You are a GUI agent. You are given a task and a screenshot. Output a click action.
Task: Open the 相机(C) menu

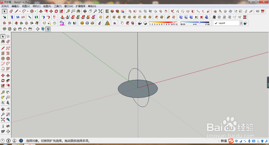click(37, 6)
